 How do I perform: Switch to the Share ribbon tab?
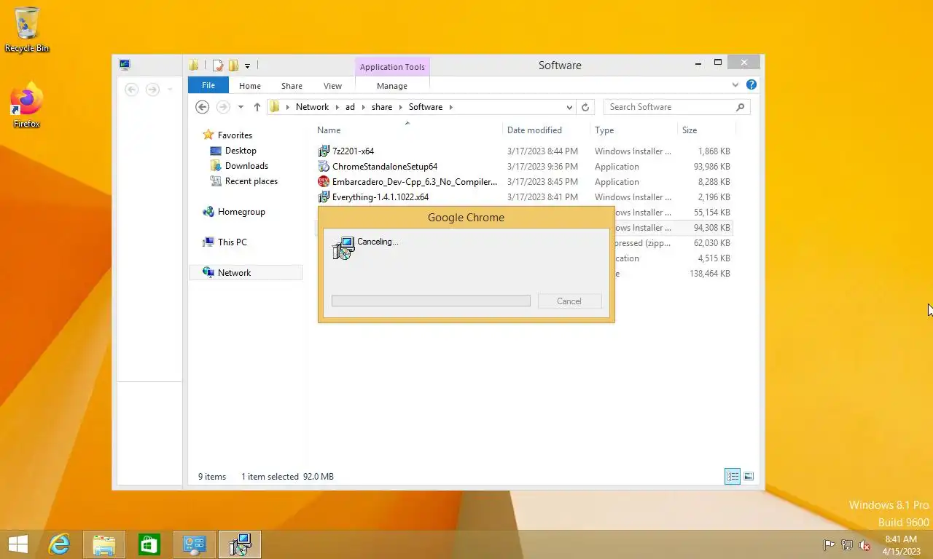[292, 86]
